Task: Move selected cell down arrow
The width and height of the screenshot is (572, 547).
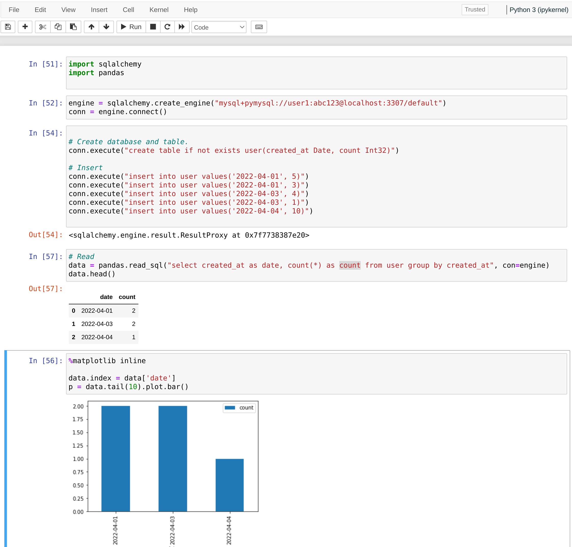Action: (106, 27)
